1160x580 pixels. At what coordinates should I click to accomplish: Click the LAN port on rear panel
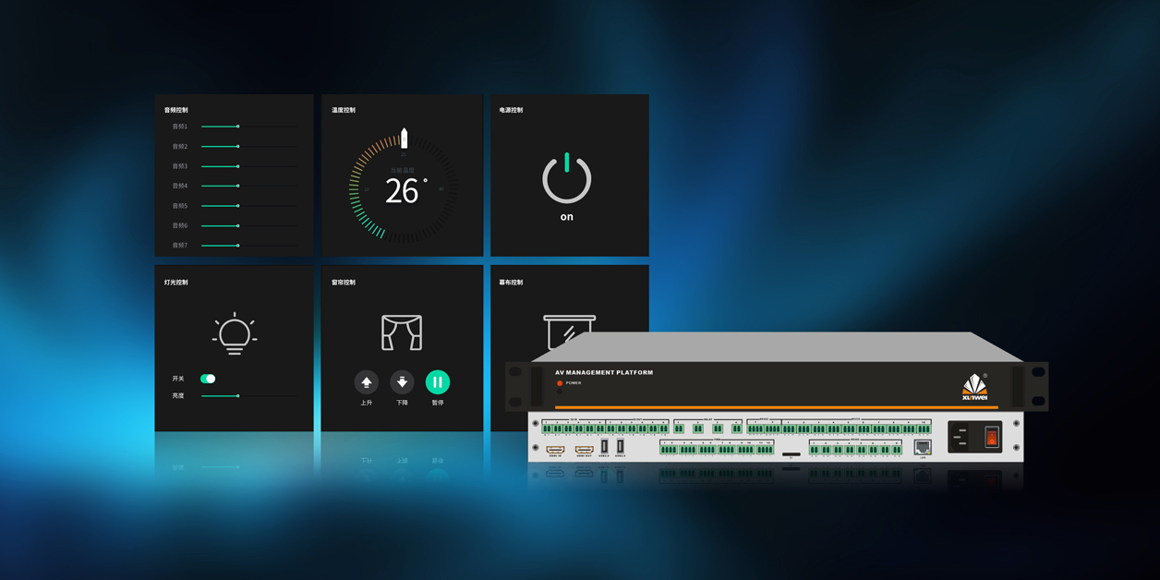tap(922, 447)
